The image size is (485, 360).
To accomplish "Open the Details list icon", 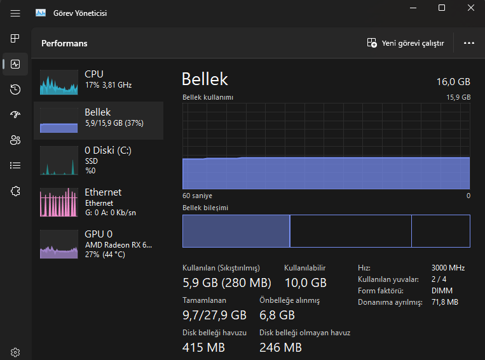I will 15,166.
